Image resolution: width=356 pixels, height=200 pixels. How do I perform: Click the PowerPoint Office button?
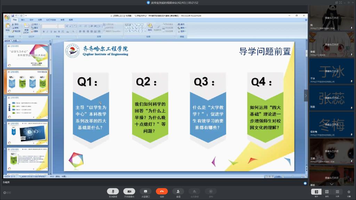click(7, 17)
